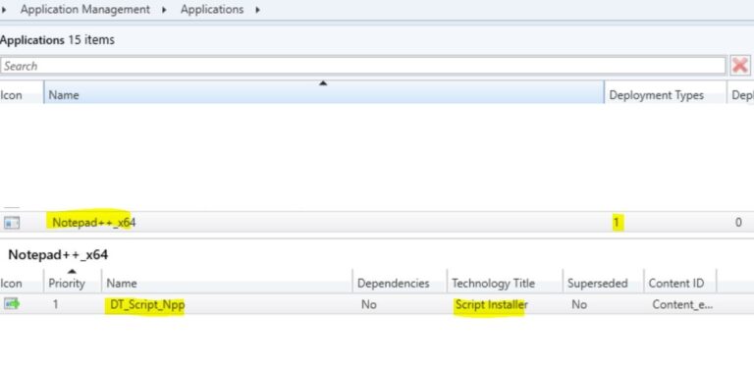Click the Application Management breadcrumb
Image resolution: width=754 pixels, height=368 pixels.
85,9
